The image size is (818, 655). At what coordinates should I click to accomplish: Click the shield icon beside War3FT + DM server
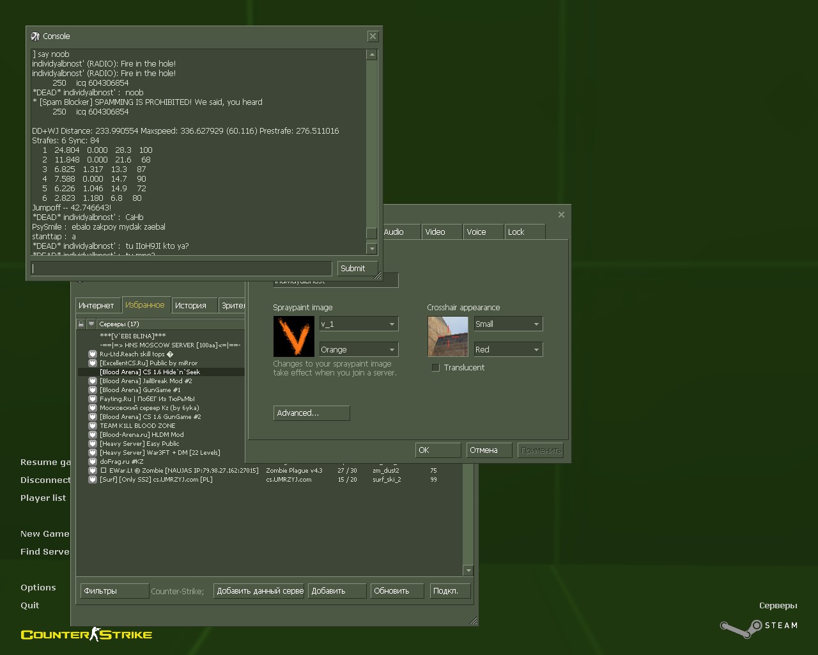point(93,453)
